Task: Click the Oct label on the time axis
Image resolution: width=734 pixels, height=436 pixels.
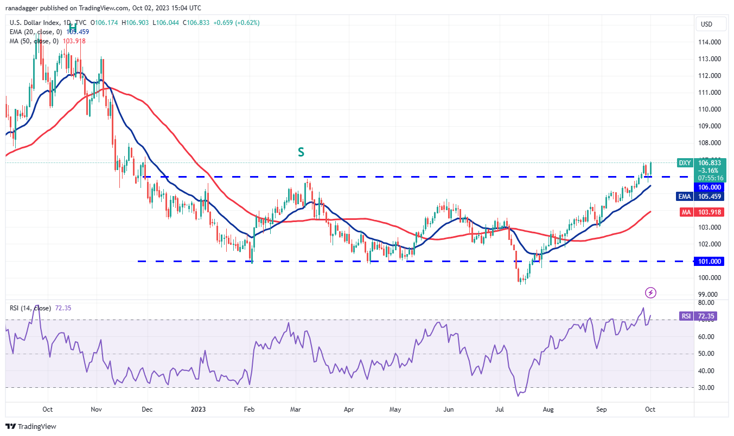Action: point(649,410)
